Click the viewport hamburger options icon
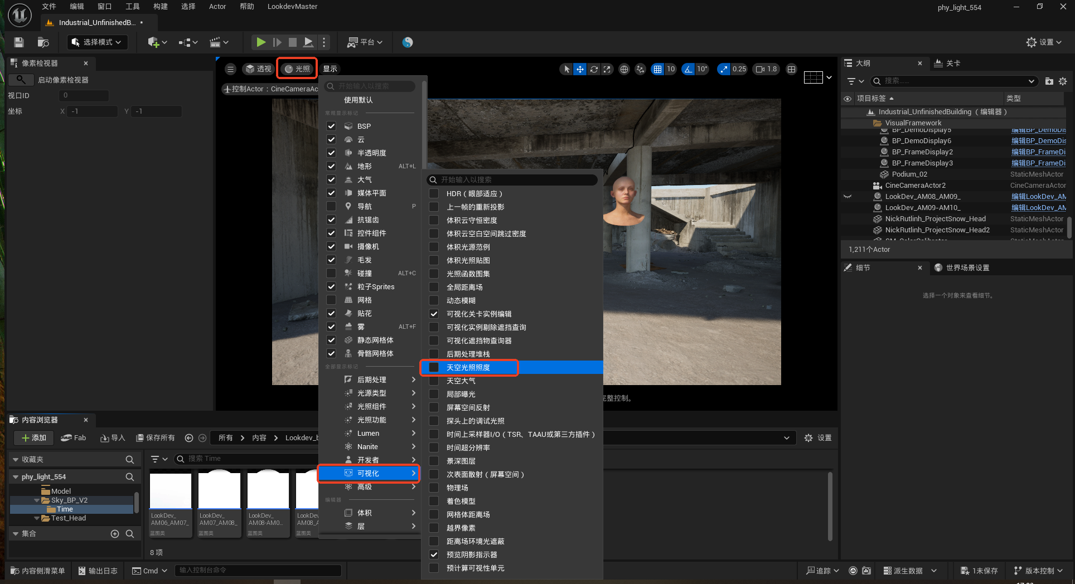This screenshot has height=584, width=1075. (230, 69)
